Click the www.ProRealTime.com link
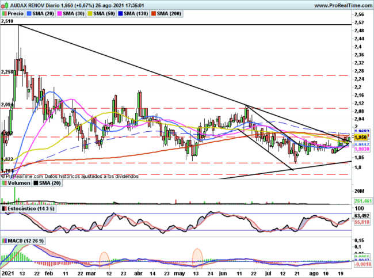 tap(344, 5)
